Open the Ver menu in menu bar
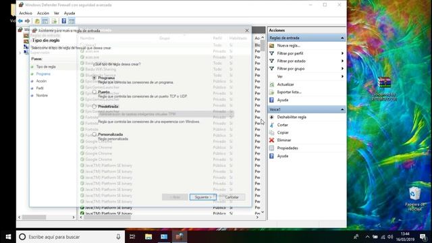Viewport: 432px width, 243px height. click(x=57, y=13)
